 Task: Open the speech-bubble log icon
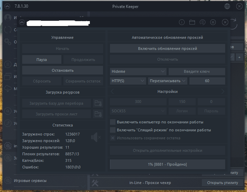(203, 22)
